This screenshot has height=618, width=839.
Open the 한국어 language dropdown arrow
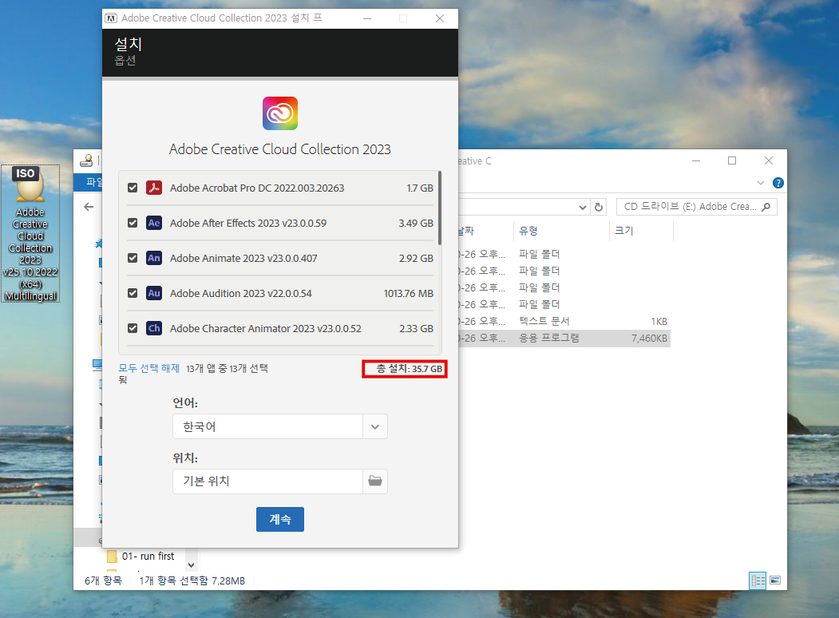pyautogui.click(x=375, y=426)
